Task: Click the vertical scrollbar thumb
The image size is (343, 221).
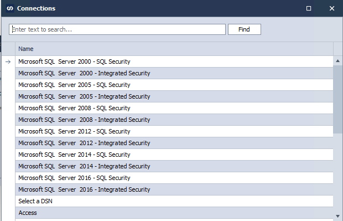Action: (x=338, y=99)
